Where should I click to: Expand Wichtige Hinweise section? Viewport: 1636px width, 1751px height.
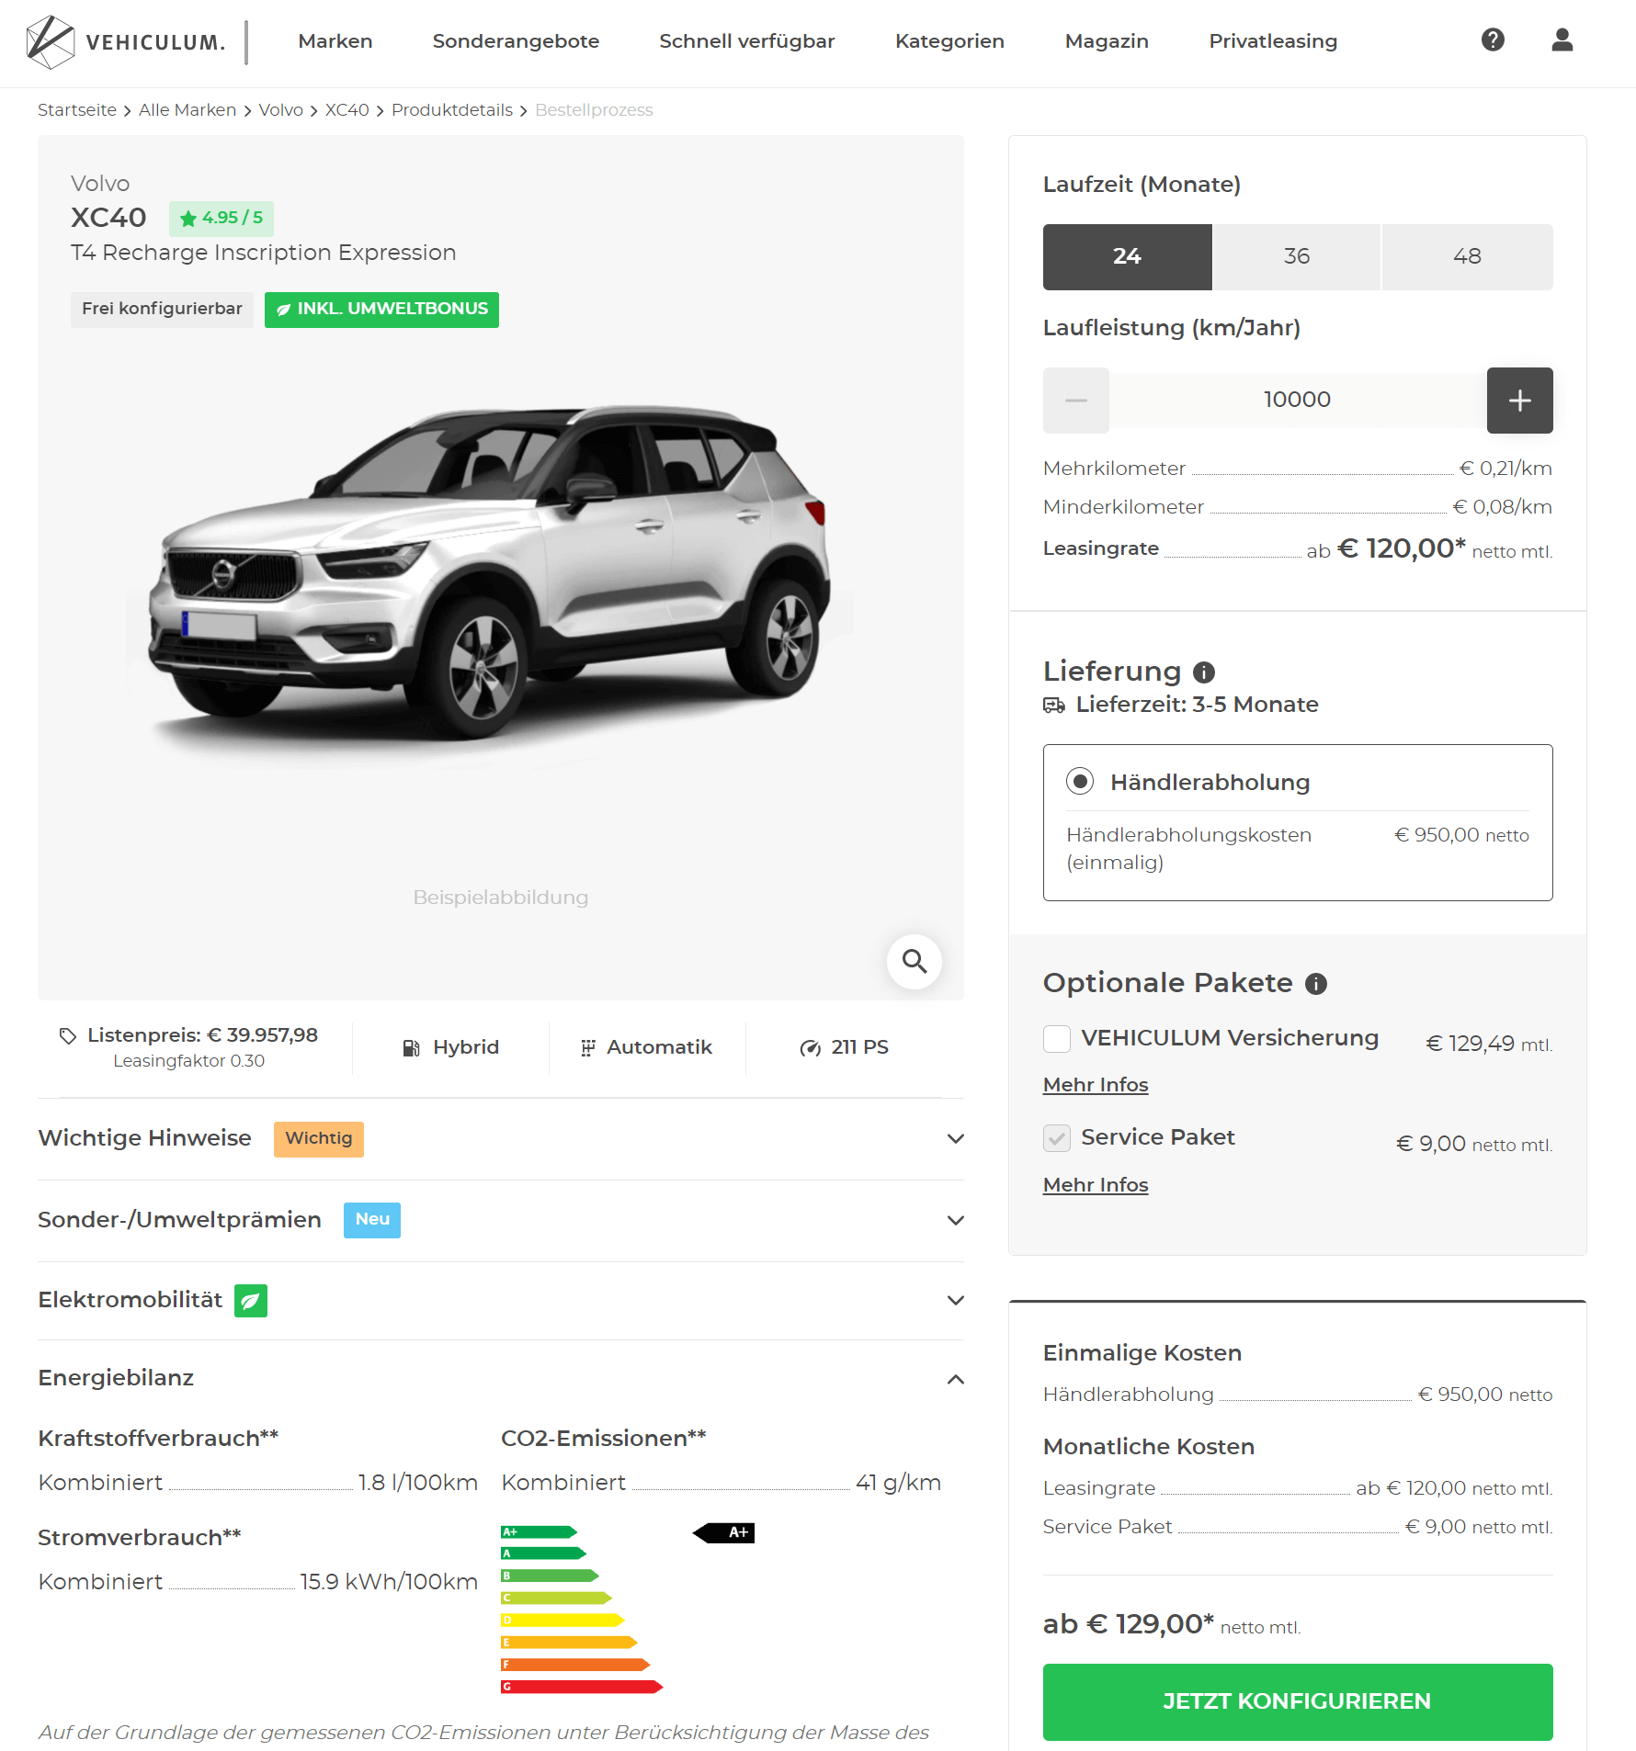pyautogui.click(x=501, y=1139)
